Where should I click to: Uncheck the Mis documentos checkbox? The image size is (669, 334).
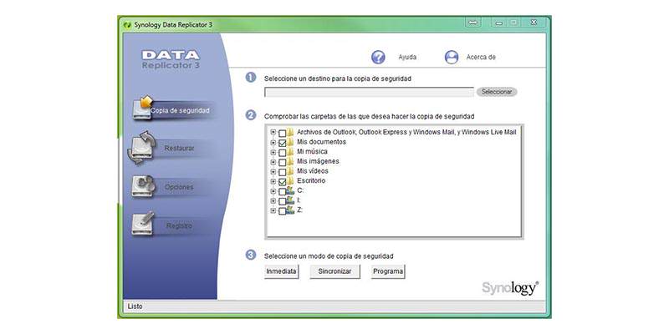[x=282, y=143]
